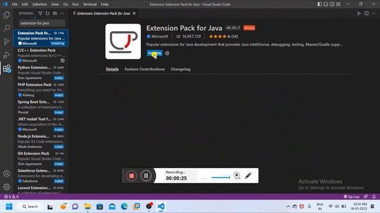Click the extension's coffee cup logo
This screenshot has height=213, width=380.
(x=123, y=41)
